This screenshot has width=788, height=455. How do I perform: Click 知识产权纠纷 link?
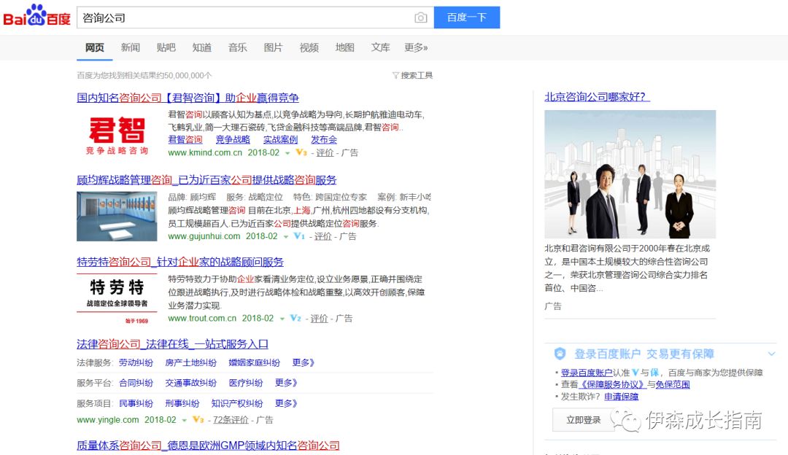[236, 403]
